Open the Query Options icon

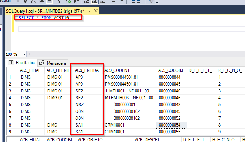[41, 1]
